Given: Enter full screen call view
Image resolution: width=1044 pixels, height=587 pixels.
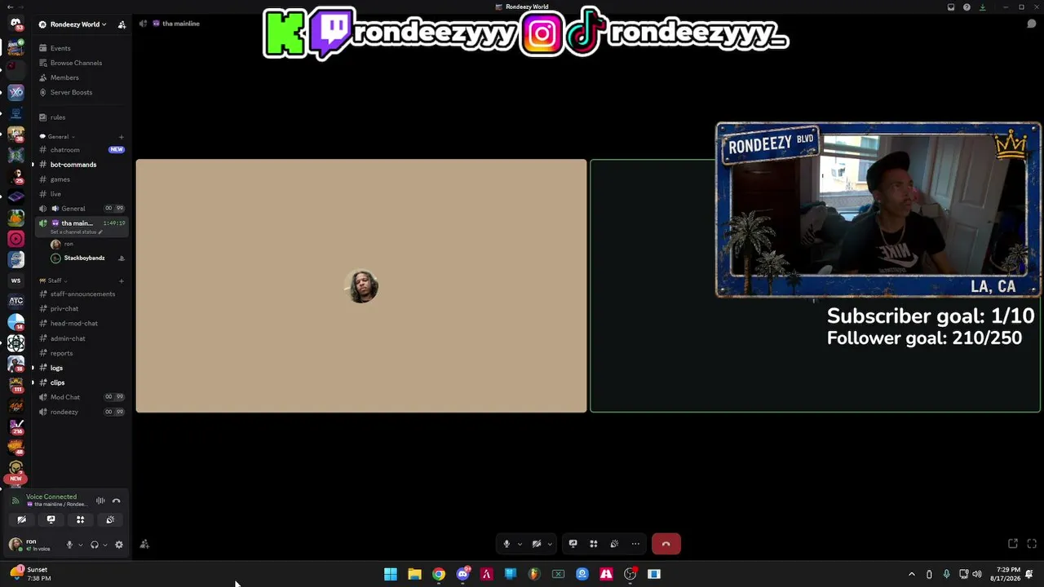Looking at the screenshot, I should [x=1032, y=544].
